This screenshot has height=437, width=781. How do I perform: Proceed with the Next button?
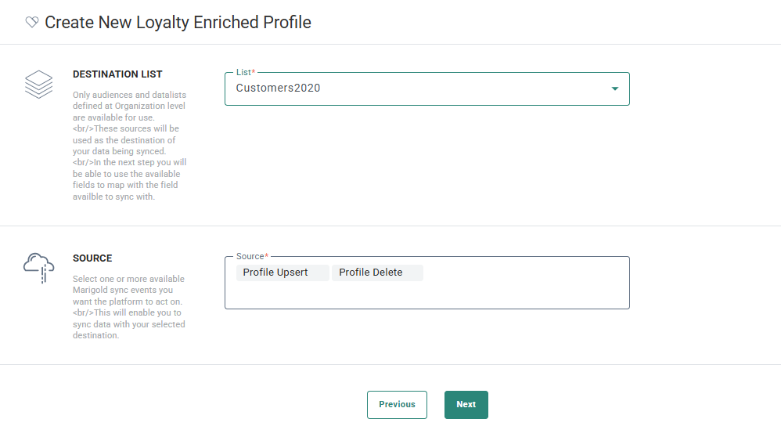tap(466, 404)
